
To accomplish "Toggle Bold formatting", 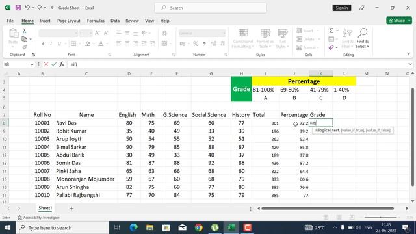I will coord(43,44).
